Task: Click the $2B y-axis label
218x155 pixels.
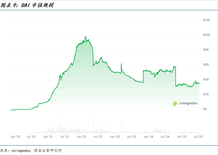Action: click(x=206, y=94)
